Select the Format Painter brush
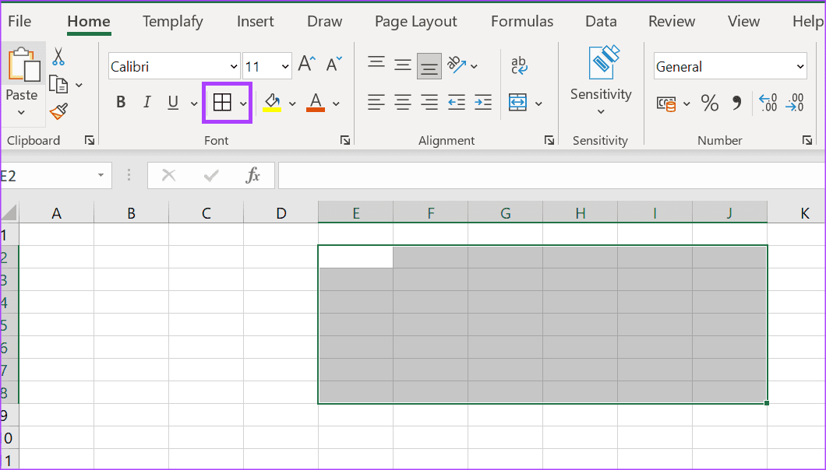The image size is (826, 470). pos(58,111)
